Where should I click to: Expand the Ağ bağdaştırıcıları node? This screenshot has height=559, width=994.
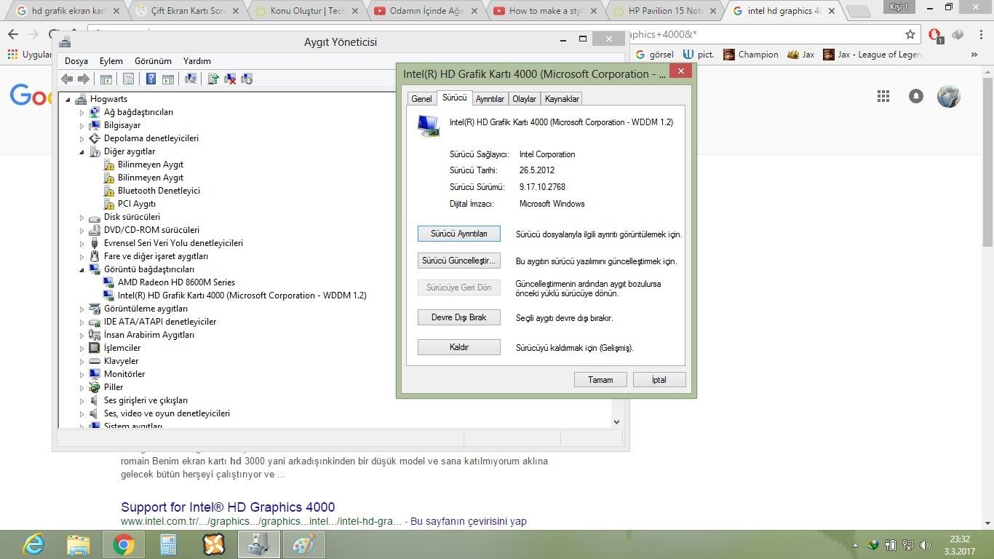click(x=82, y=112)
